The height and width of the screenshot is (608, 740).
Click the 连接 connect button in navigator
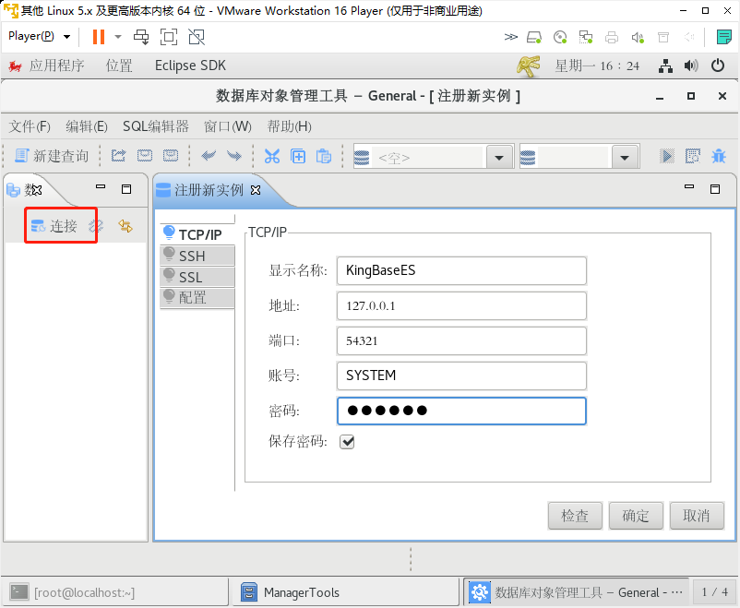point(54,226)
